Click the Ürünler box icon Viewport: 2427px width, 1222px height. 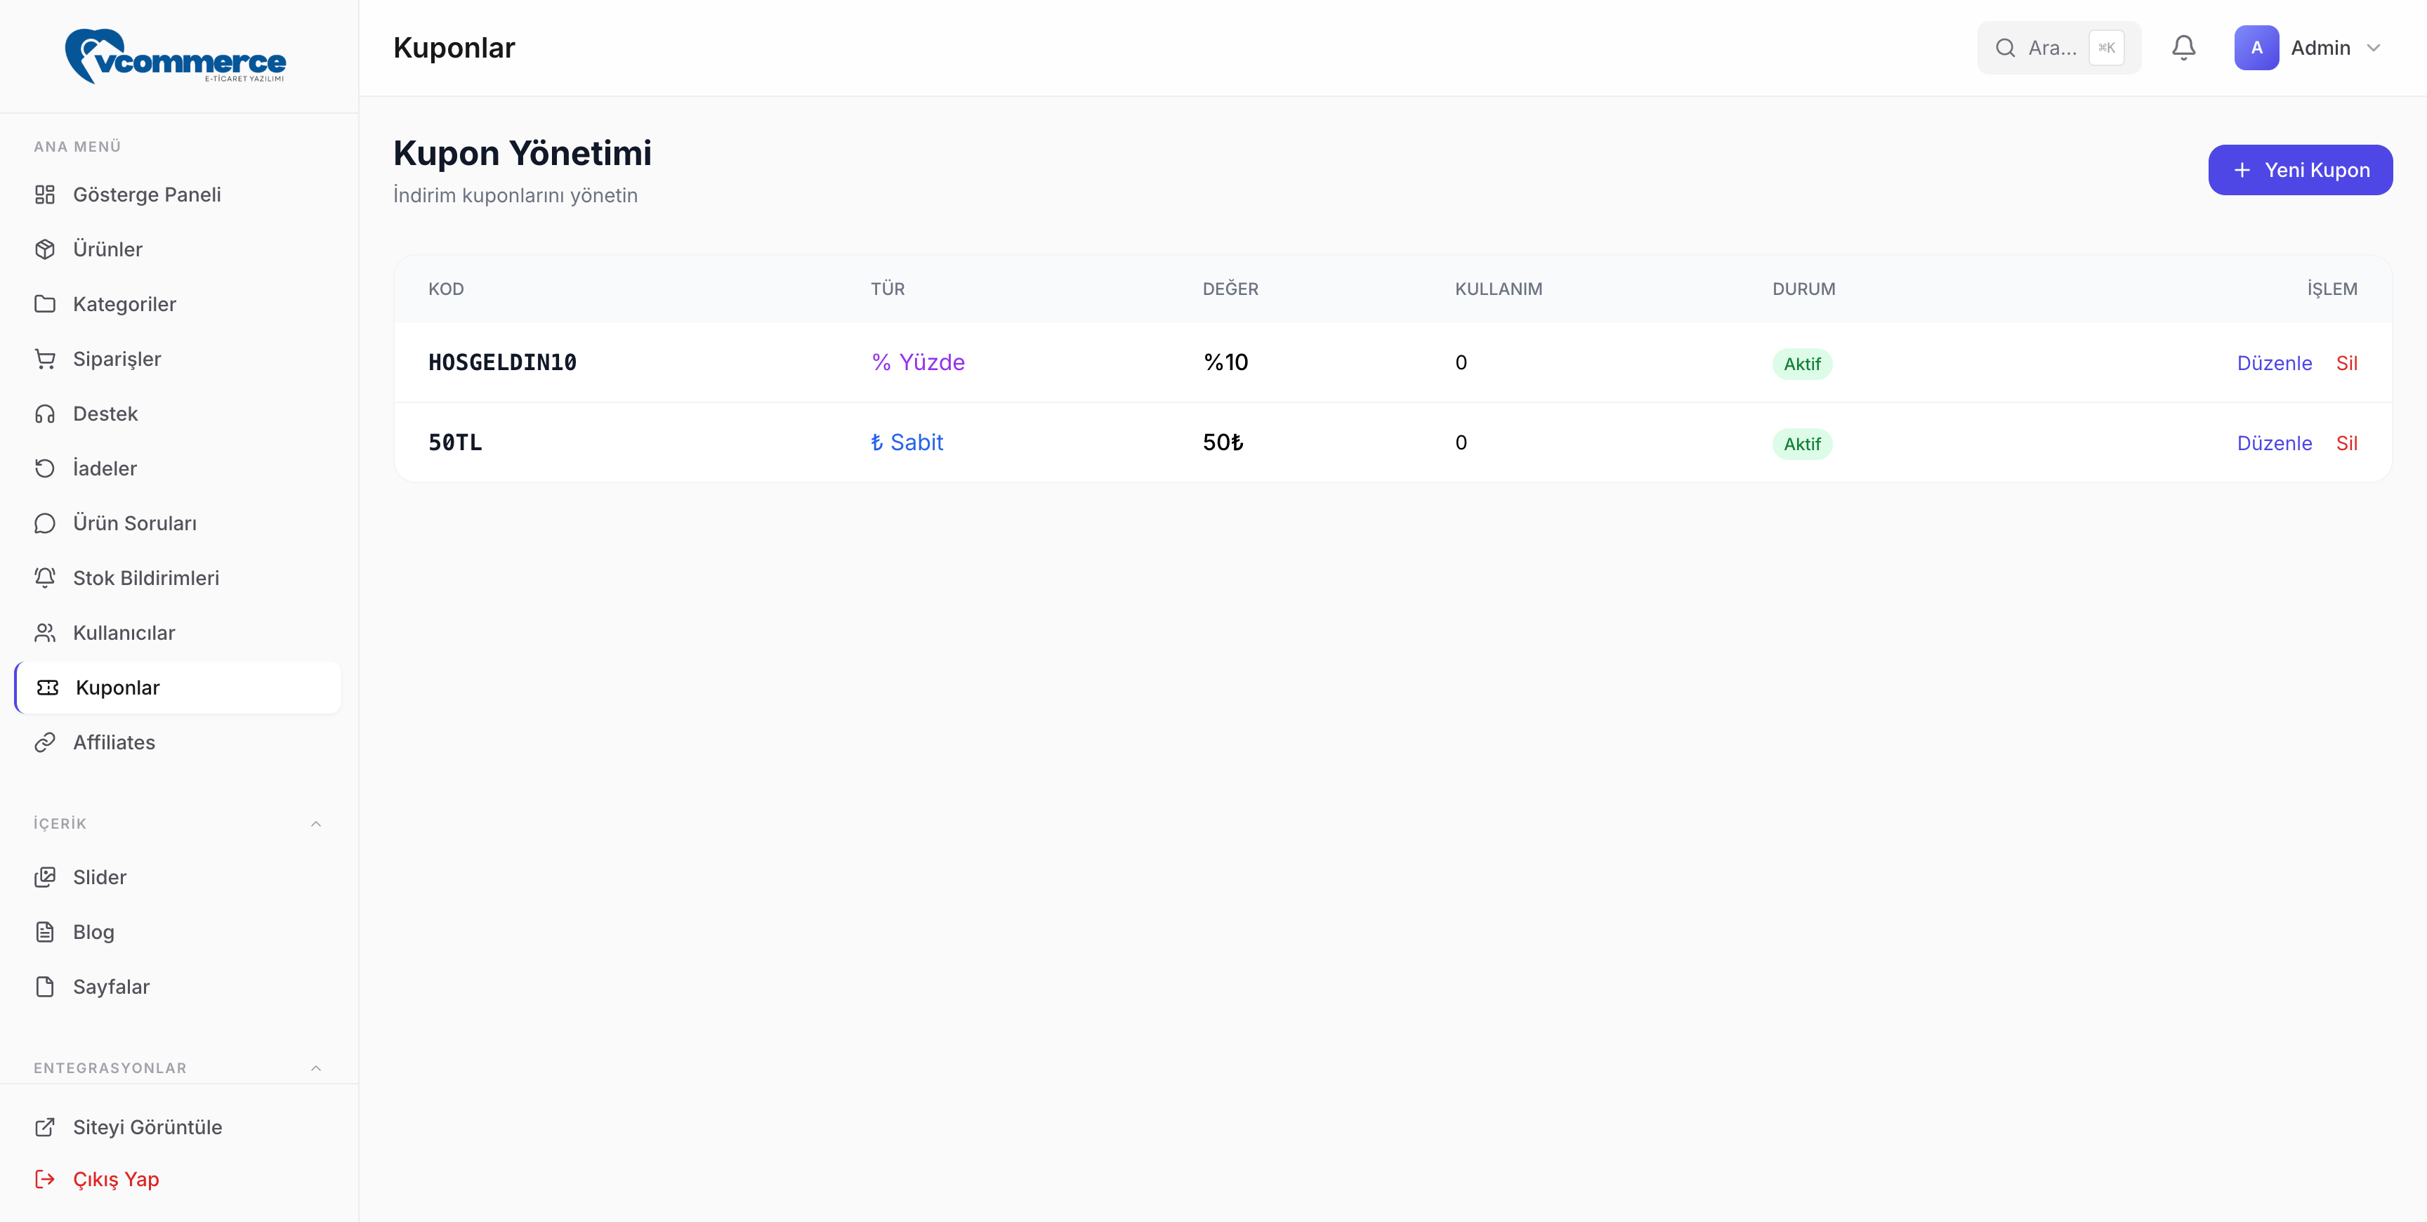click(44, 250)
